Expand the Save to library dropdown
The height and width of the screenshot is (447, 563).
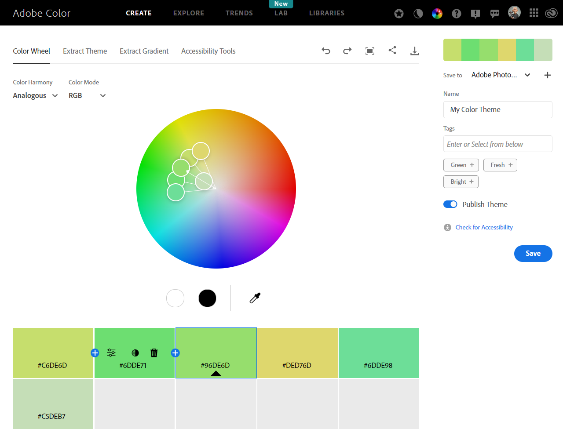527,75
